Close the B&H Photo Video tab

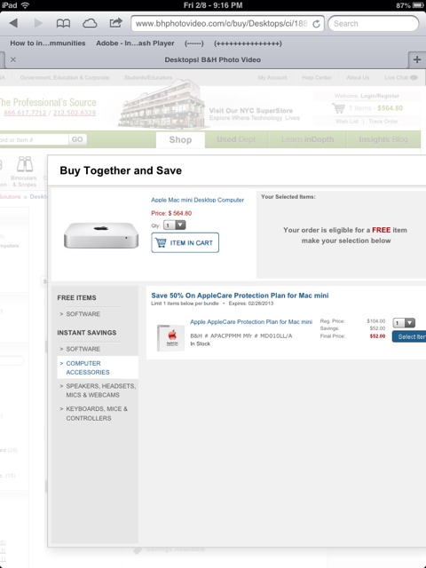[13, 59]
